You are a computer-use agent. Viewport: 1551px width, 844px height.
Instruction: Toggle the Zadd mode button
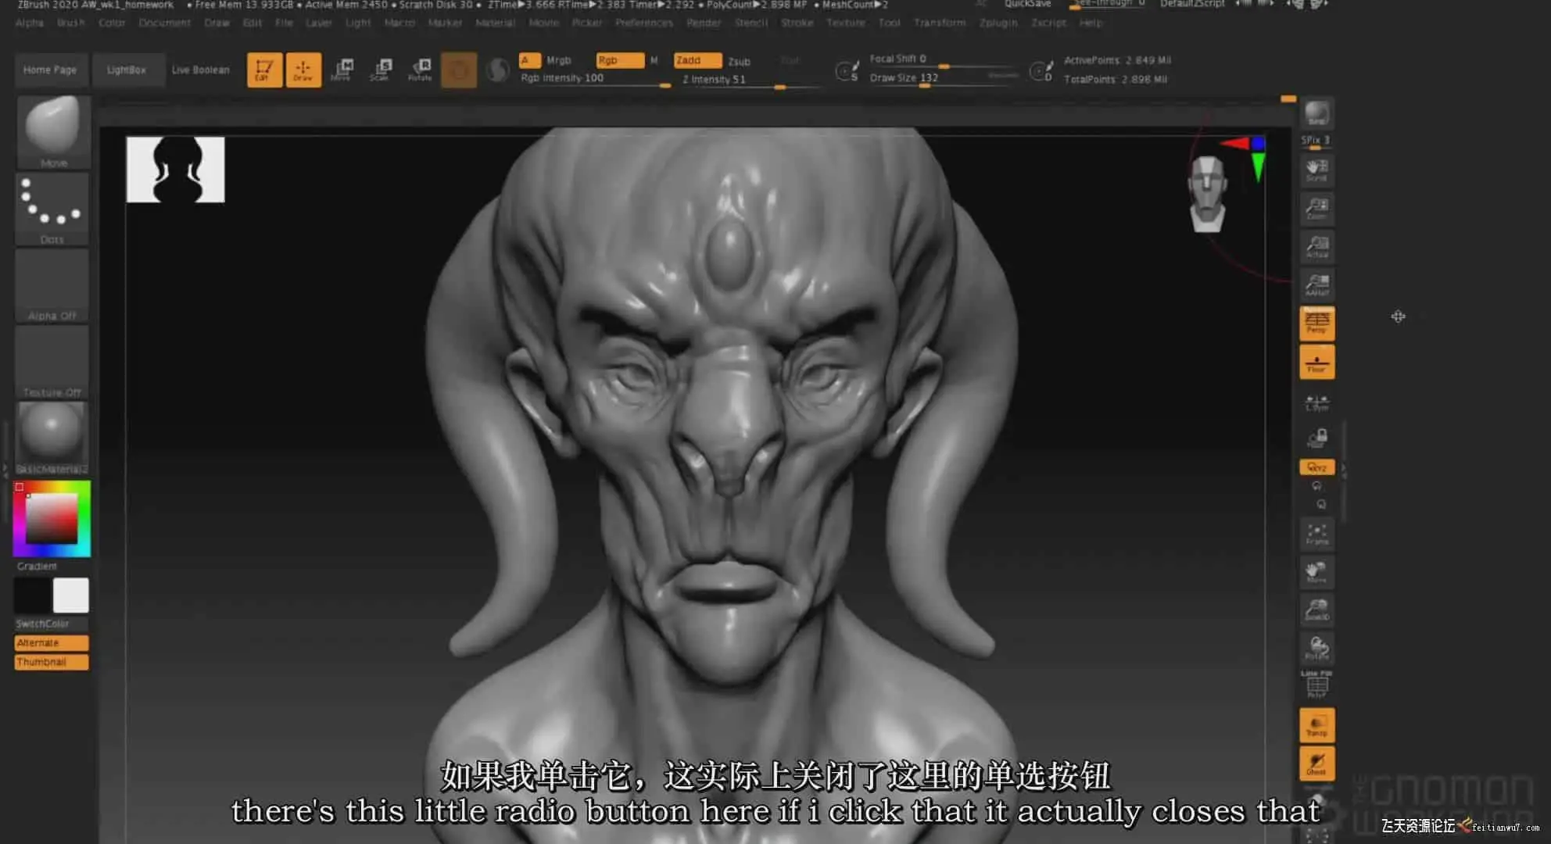(697, 60)
